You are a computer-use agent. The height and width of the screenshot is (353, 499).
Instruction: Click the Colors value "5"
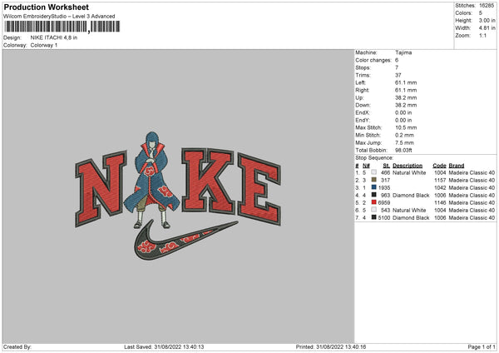(481, 13)
